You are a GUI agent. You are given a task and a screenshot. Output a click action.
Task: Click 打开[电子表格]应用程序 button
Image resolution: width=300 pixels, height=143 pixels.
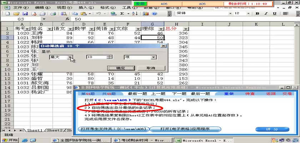(185, 129)
